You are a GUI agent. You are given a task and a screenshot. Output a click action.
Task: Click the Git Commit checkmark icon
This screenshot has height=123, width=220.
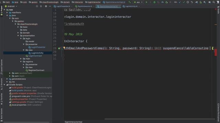tap(184, 2)
